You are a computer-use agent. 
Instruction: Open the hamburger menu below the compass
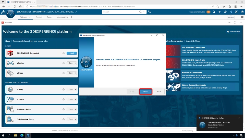click(3, 17)
